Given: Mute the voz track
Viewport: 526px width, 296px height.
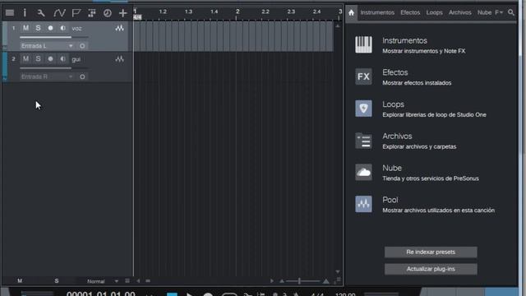Looking at the screenshot, I should 25,28.
